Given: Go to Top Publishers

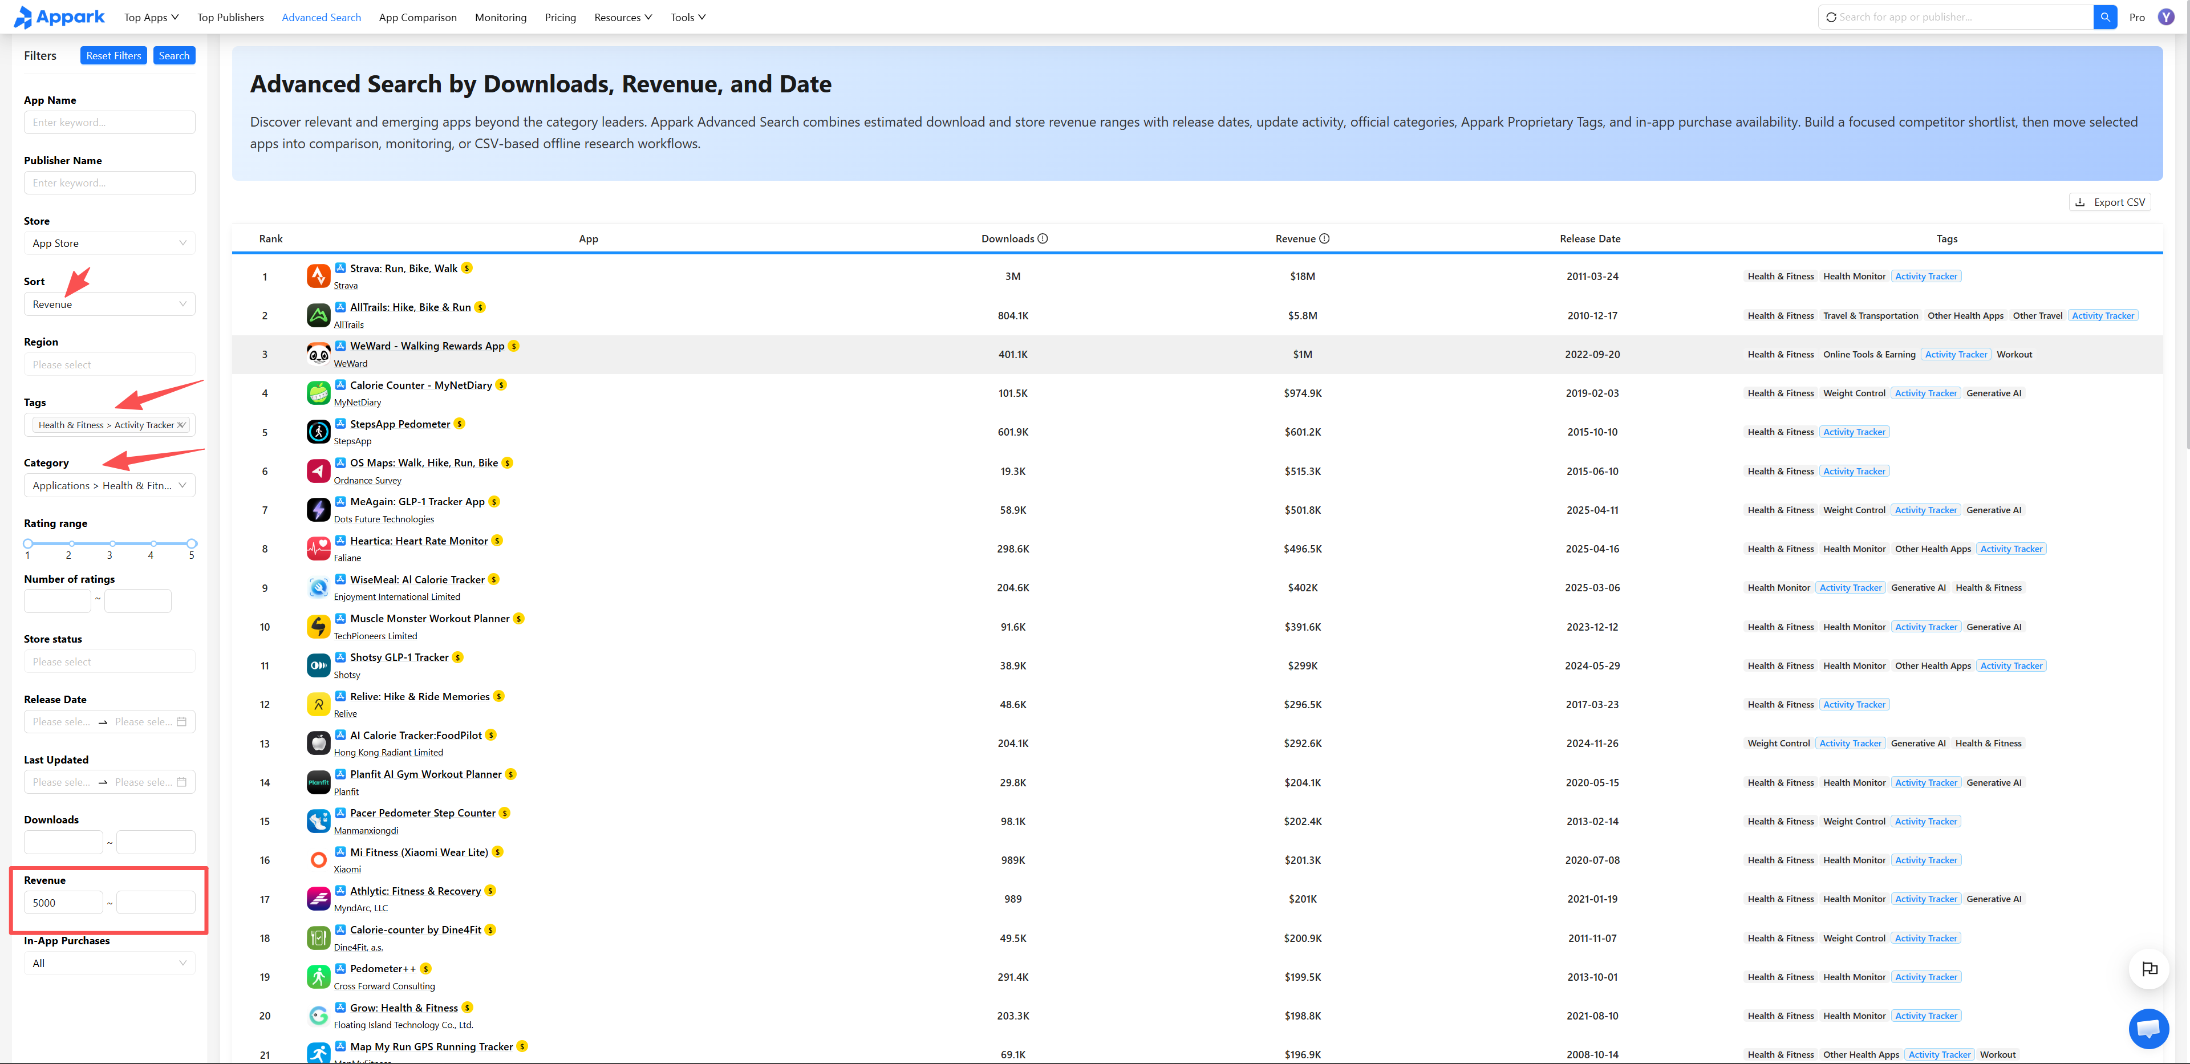Looking at the screenshot, I should coord(230,17).
